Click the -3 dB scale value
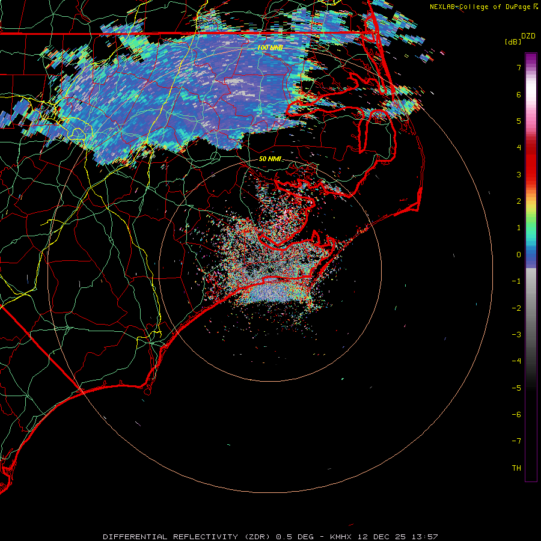Viewport: 541px width, 541px height. [x=516, y=335]
